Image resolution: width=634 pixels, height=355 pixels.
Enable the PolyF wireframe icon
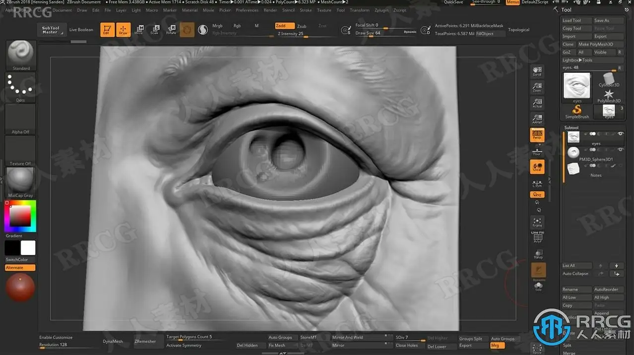(537, 237)
